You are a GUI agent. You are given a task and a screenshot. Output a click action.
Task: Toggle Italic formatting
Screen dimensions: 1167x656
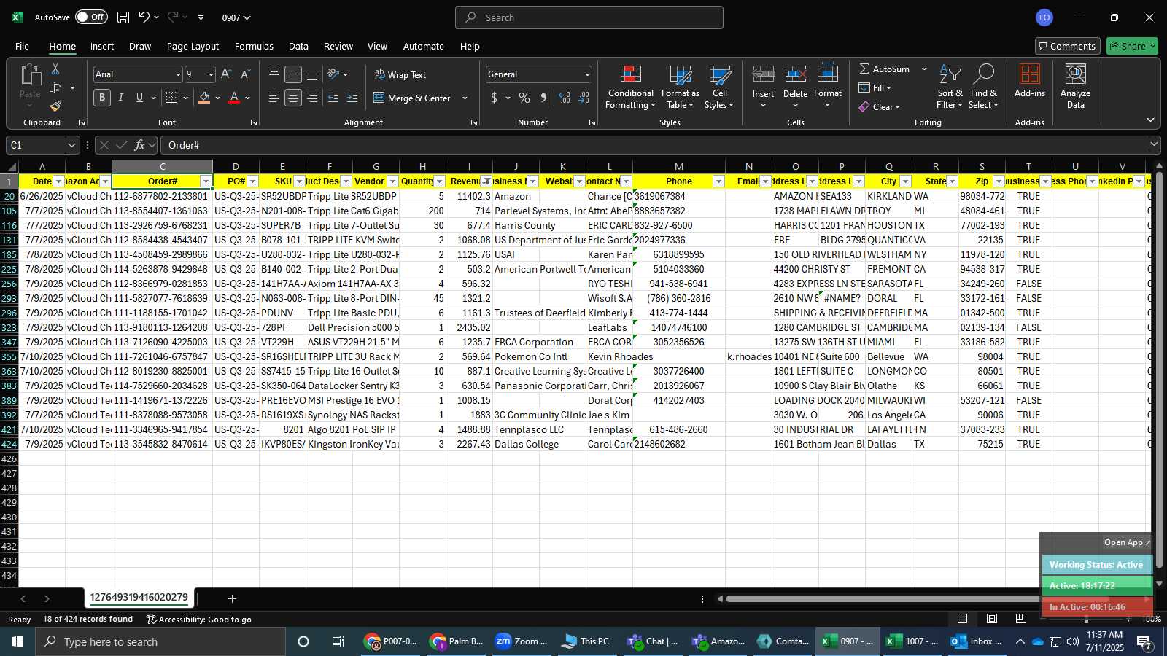(121, 98)
